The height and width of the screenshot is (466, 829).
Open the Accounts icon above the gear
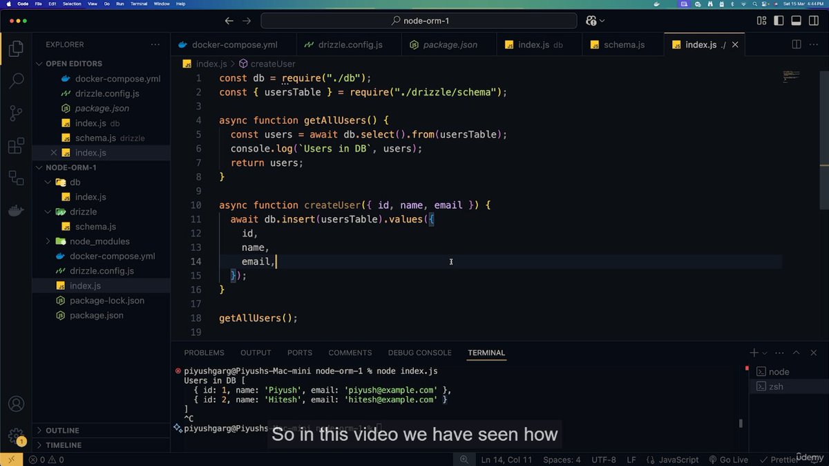[15, 403]
